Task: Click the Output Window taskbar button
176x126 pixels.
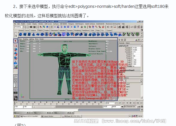Action: pyautogui.click(x=51, y=116)
